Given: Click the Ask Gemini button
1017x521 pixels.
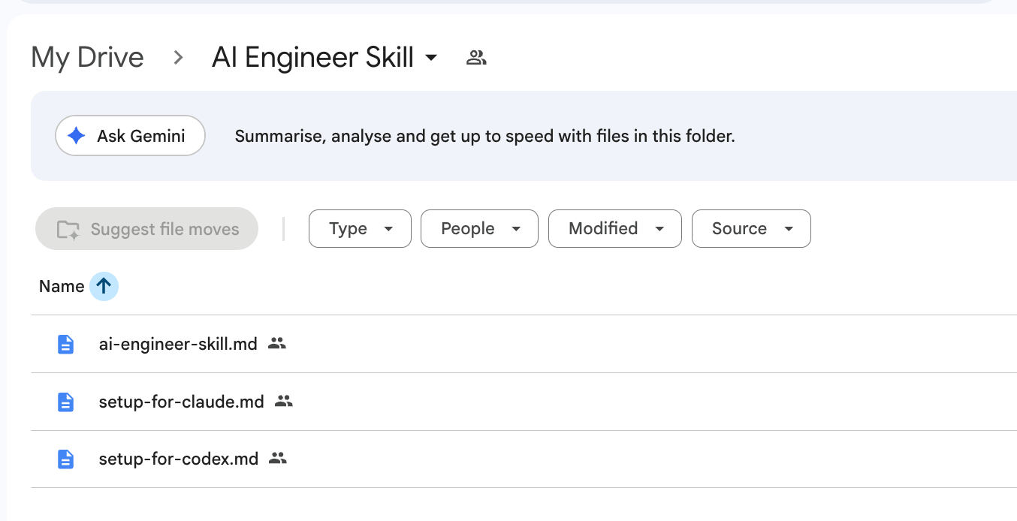Looking at the screenshot, I should pyautogui.click(x=130, y=136).
